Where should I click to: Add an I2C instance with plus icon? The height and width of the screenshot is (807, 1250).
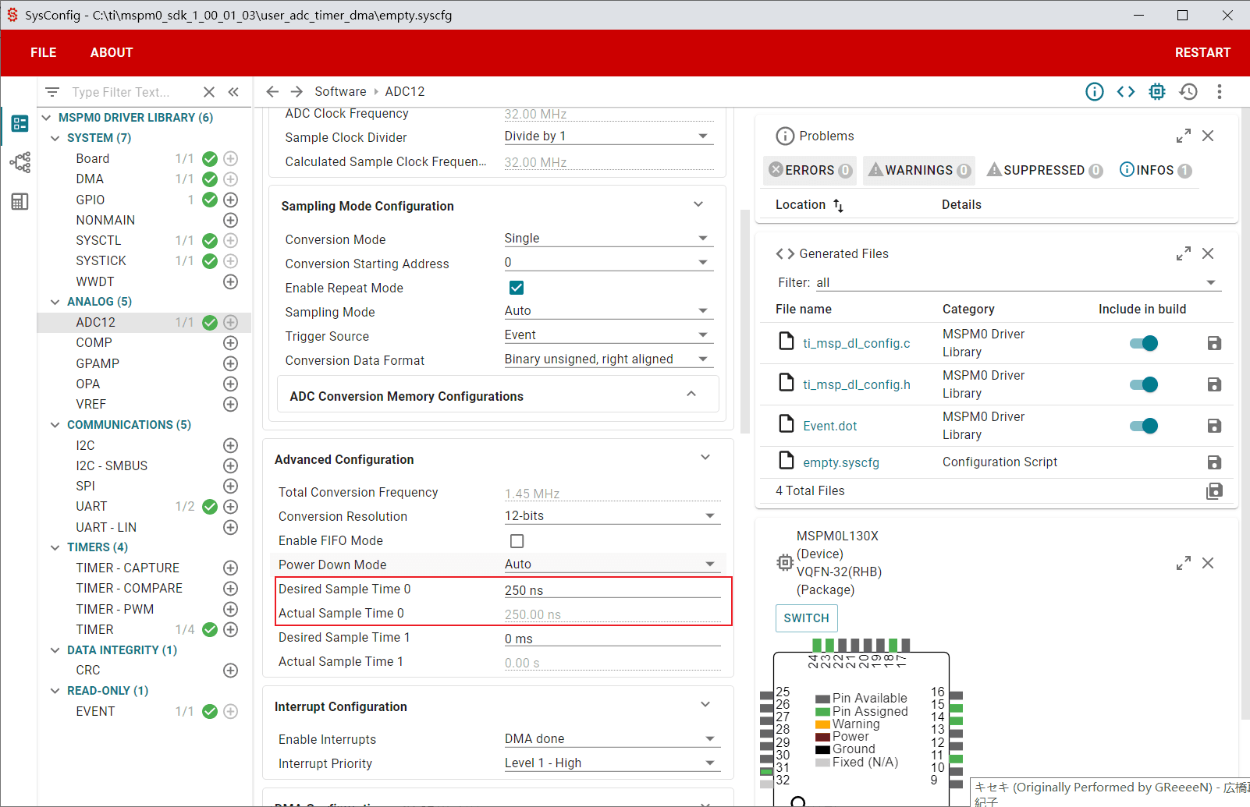231,445
